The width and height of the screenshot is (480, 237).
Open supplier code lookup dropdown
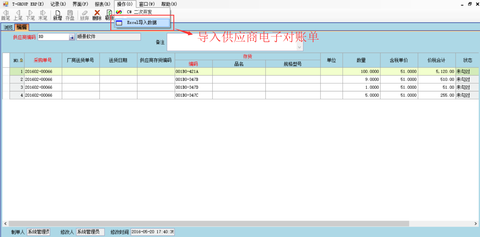[72, 37]
